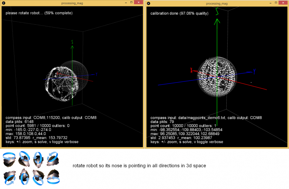The width and height of the screenshot is (289, 189).
Task: Click the keys help line in the left window
Action: (x=42, y=142)
